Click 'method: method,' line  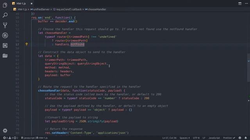(x=57, y=67)
